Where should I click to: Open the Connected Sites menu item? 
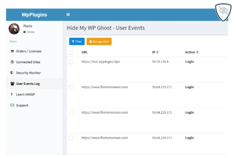(x=28, y=62)
